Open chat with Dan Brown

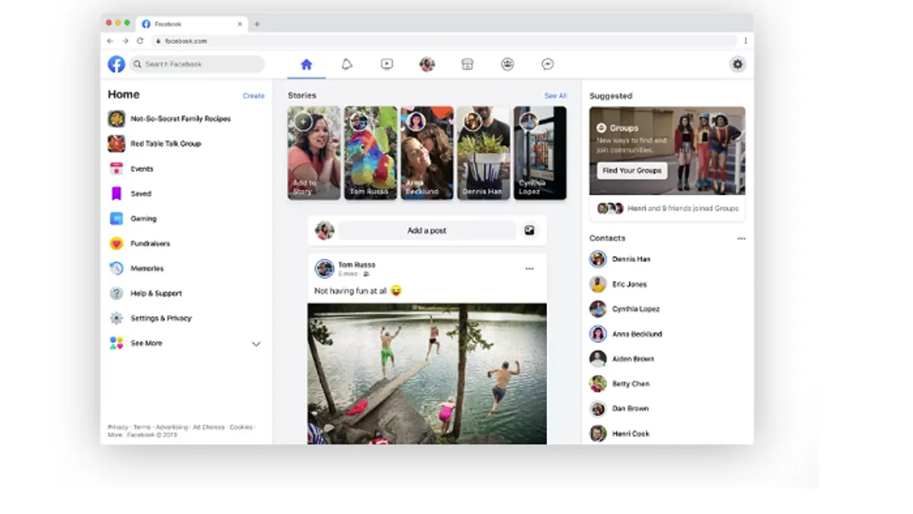619,408
